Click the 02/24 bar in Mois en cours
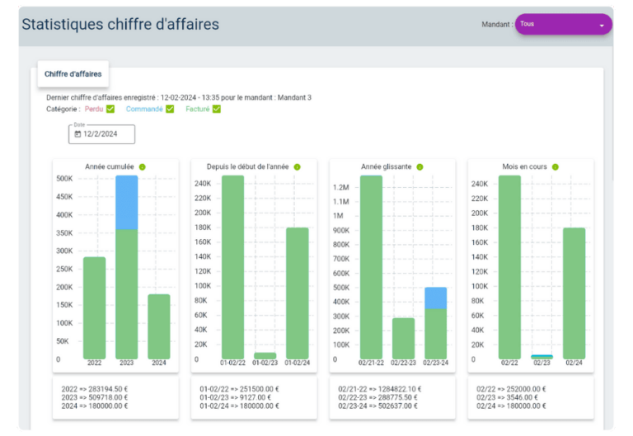Image resolution: width=633 pixels, height=436 pixels. [x=574, y=293]
